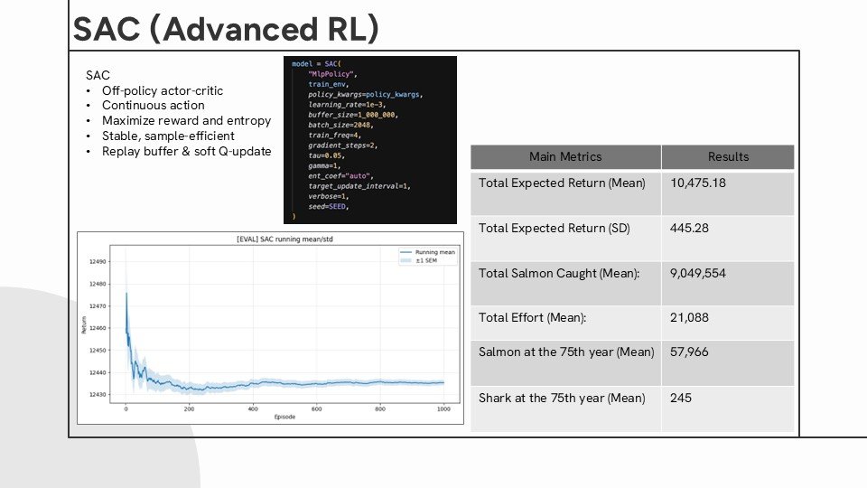
Task: Select the Results column header
Action: click(x=728, y=157)
